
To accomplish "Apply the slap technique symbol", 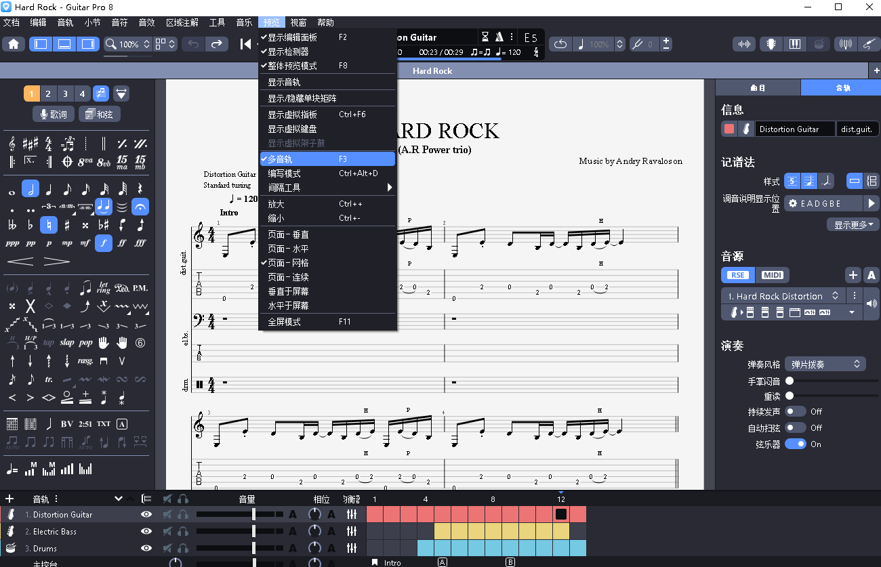I will (x=67, y=343).
